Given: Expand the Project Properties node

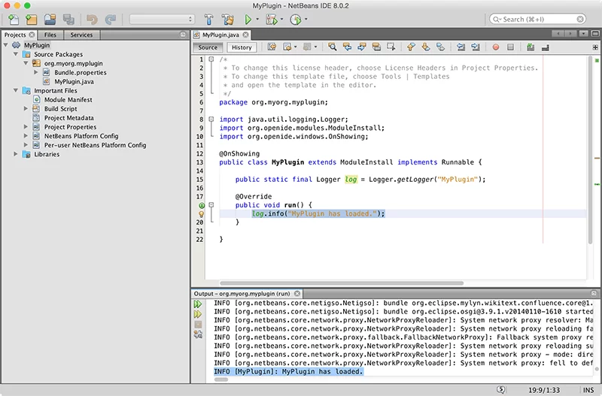Looking at the screenshot, I should coord(26,126).
